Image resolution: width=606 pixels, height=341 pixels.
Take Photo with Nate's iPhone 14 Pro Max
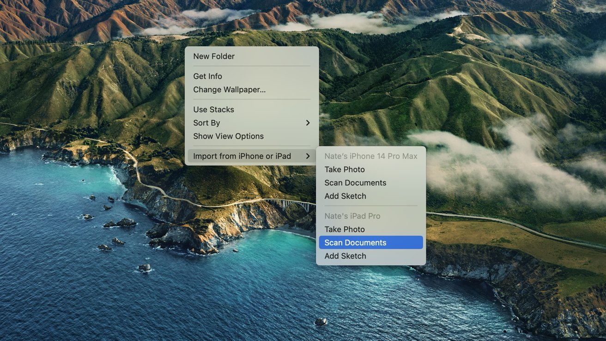[x=345, y=170]
